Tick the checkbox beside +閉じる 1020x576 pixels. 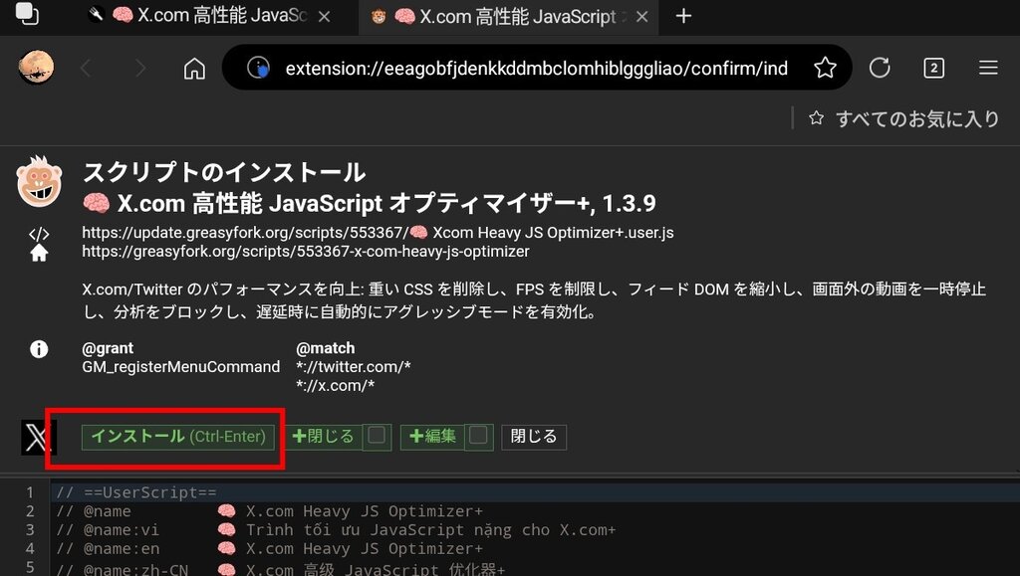point(377,436)
